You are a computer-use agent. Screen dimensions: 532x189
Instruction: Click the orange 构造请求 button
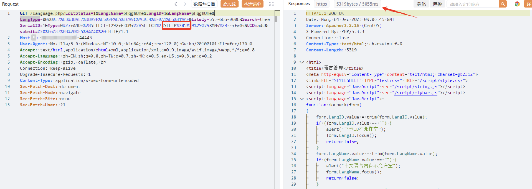click(252, 4)
